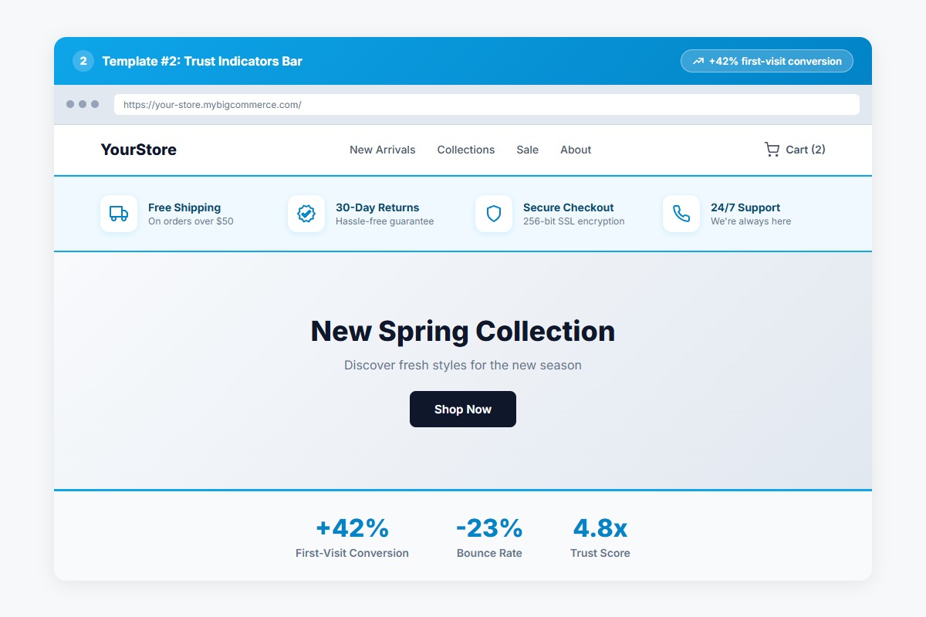The width and height of the screenshot is (926, 617).
Task: Click the number 2 circle badge
Action: click(83, 61)
